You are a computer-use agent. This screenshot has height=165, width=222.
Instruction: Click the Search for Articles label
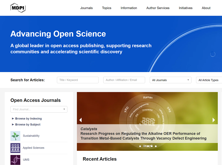pos(27,80)
